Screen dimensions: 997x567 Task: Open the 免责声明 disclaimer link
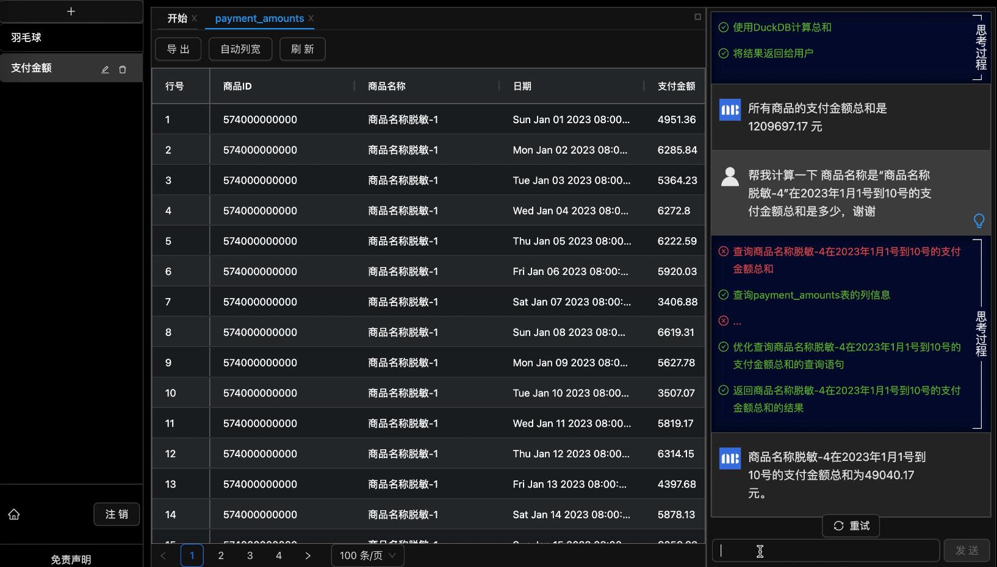pyautogui.click(x=71, y=559)
